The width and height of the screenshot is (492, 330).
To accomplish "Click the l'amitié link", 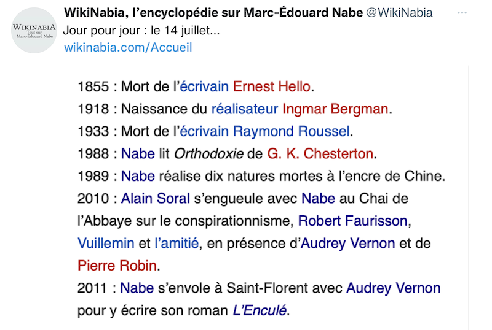I will 177,243.
